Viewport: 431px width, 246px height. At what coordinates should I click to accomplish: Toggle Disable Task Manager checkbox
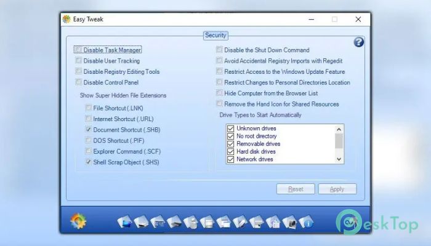click(x=79, y=50)
